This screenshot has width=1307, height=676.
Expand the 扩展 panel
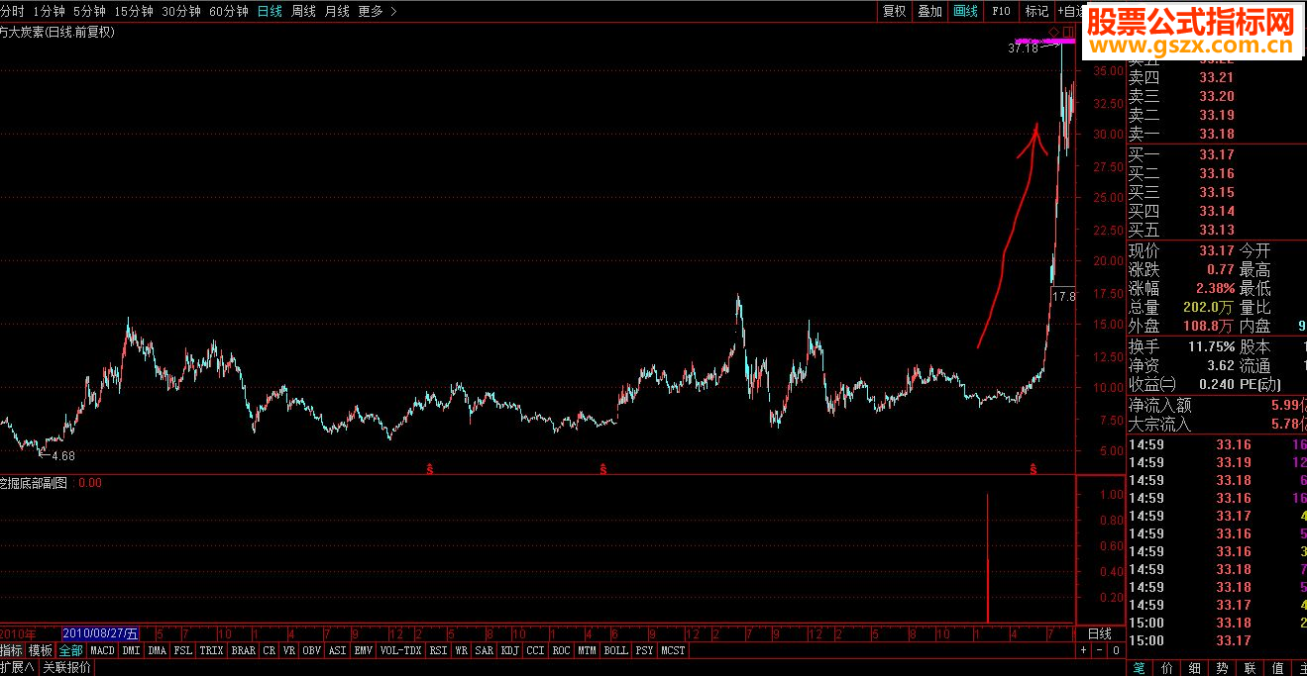pyautogui.click(x=18, y=667)
